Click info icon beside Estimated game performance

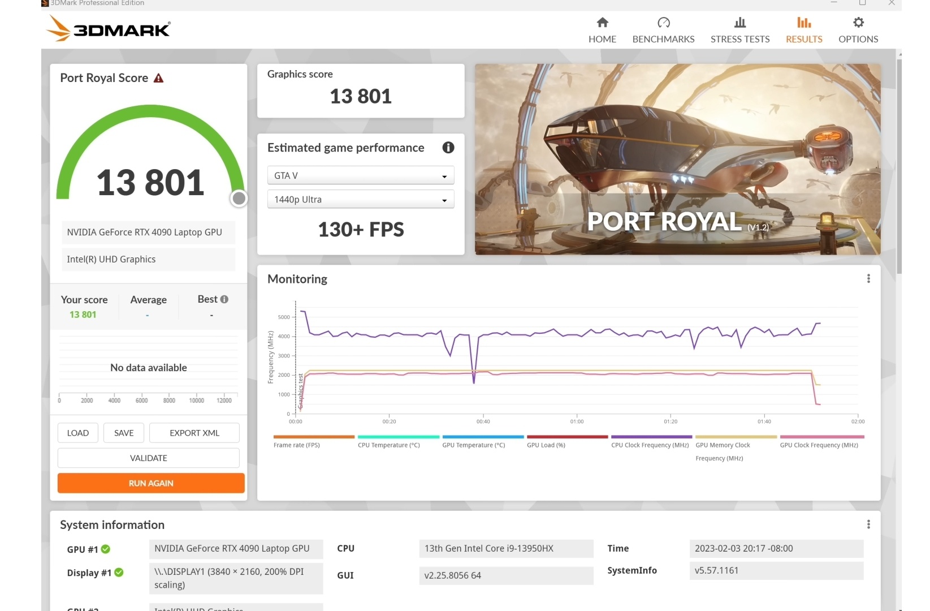448,148
